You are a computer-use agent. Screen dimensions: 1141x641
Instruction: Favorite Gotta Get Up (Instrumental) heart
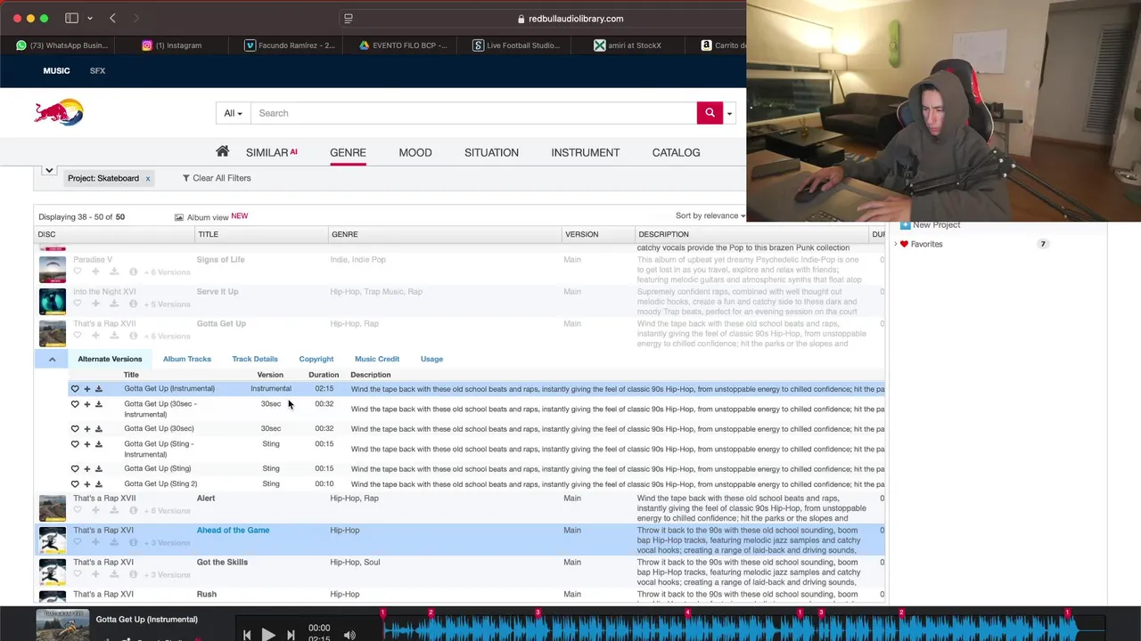tap(75, 389)
